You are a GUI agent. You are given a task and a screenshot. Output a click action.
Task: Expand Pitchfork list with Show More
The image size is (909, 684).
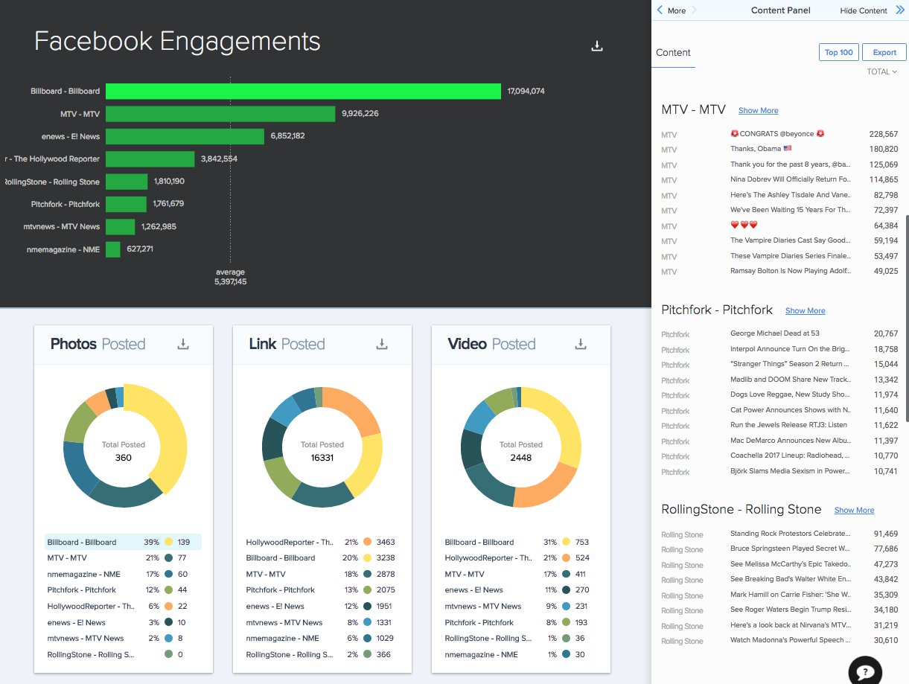pos(805,311)
